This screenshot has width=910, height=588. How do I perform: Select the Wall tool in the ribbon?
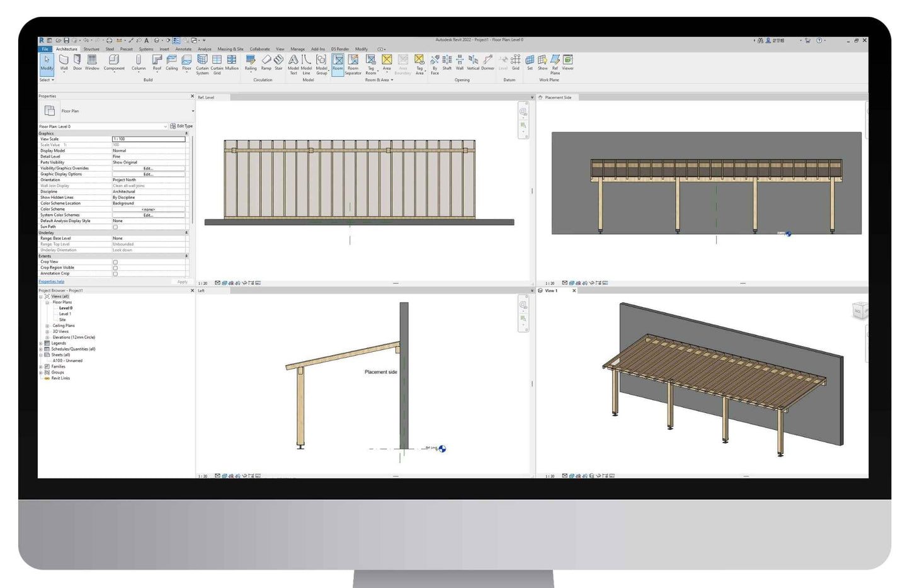click(x=64, y=62)
